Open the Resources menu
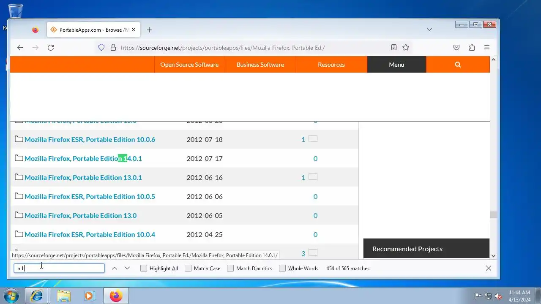The width and height of the screenshot is (541, 304). (x=331, y=65)
